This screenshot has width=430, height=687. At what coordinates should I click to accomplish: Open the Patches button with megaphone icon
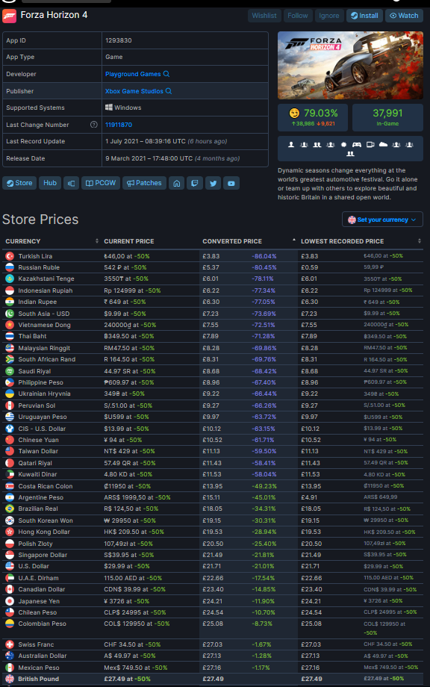[x=144, y=183]
